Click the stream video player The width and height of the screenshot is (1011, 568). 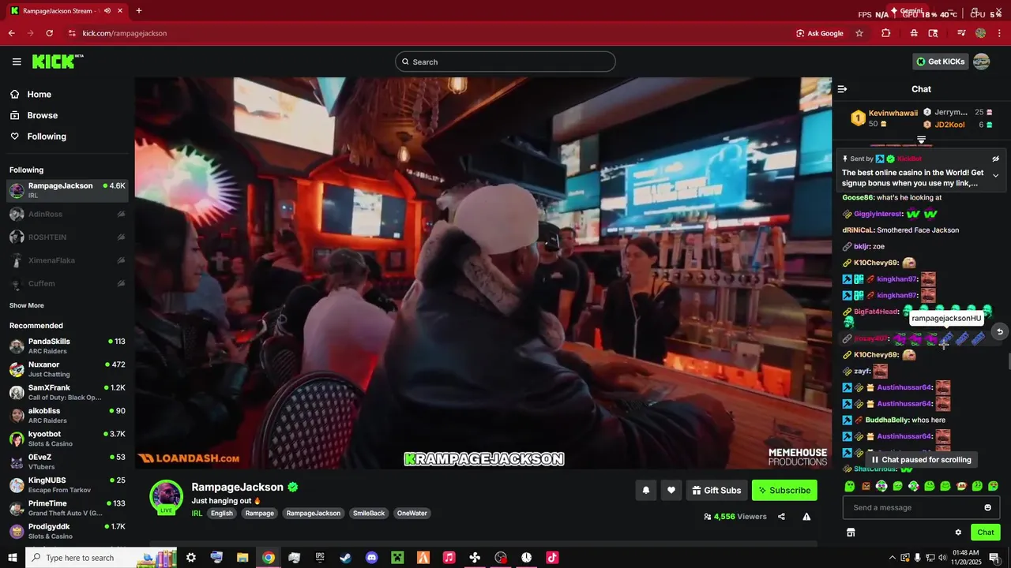pyautogui.click(x=483, y=273)
